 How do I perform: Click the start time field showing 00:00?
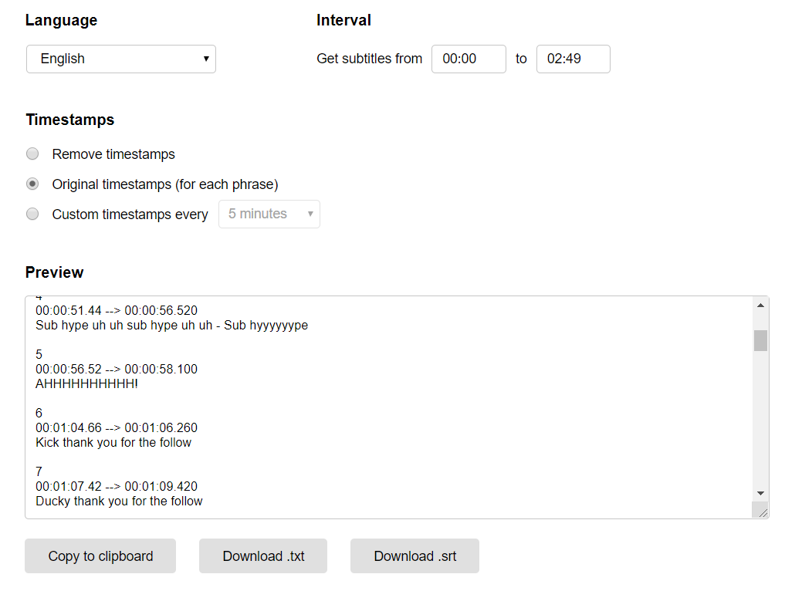468,59
